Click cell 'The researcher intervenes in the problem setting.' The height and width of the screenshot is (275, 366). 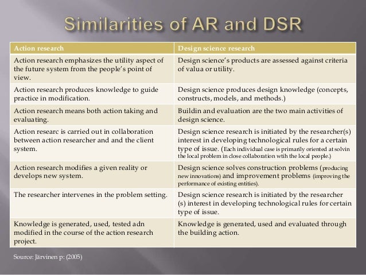[92, 203]
